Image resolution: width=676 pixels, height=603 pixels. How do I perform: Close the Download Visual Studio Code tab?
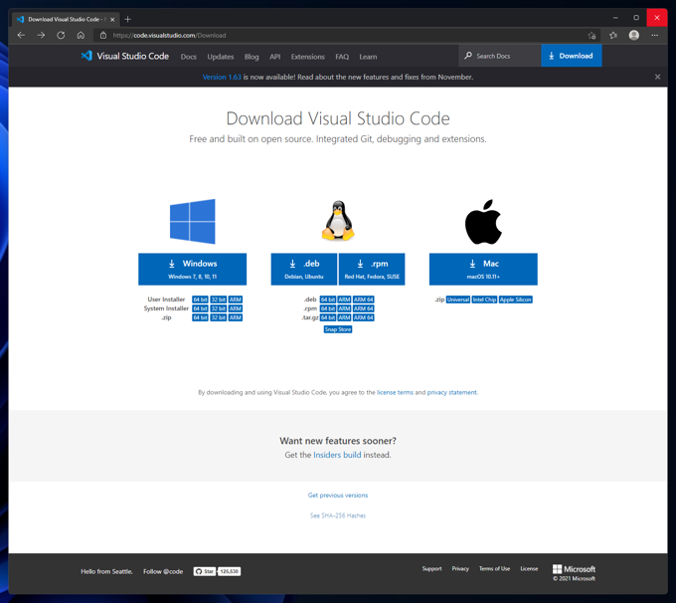112,20
